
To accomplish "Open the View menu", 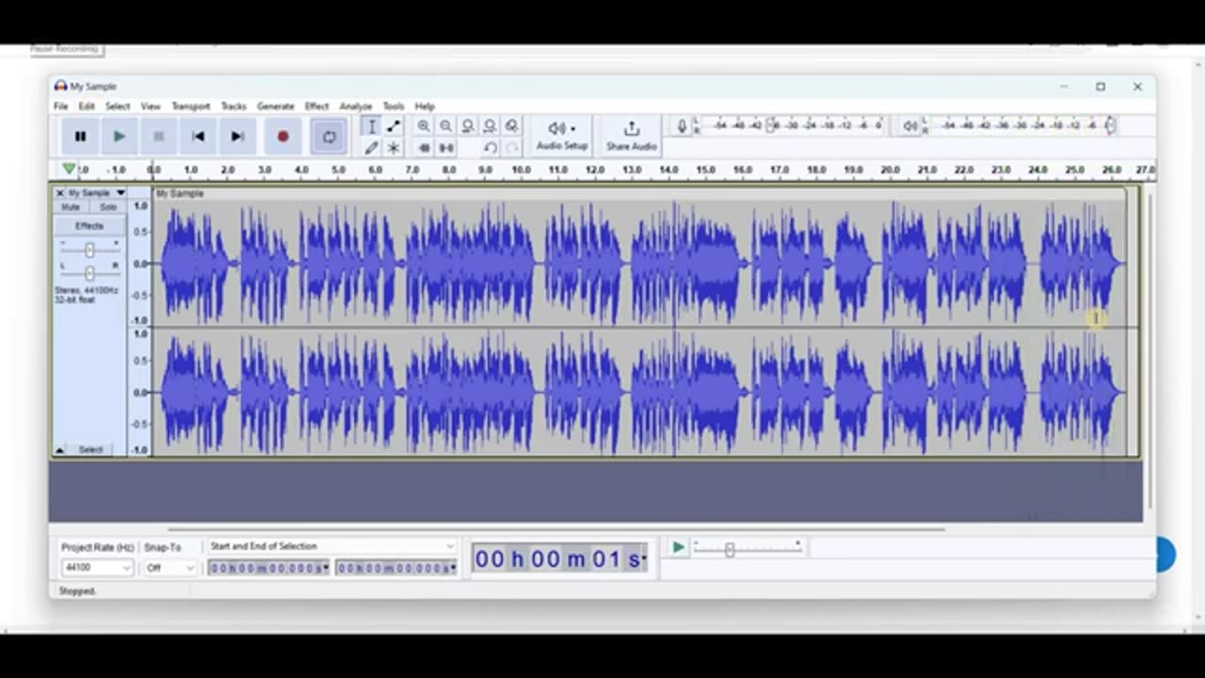I will pyautogui.click(x=151, y=106).
